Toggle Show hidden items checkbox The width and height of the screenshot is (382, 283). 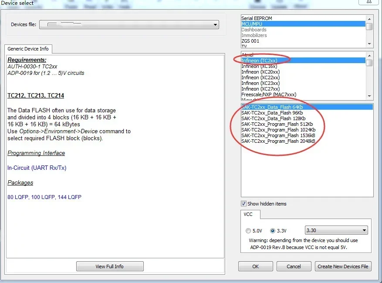coord(243,204)
